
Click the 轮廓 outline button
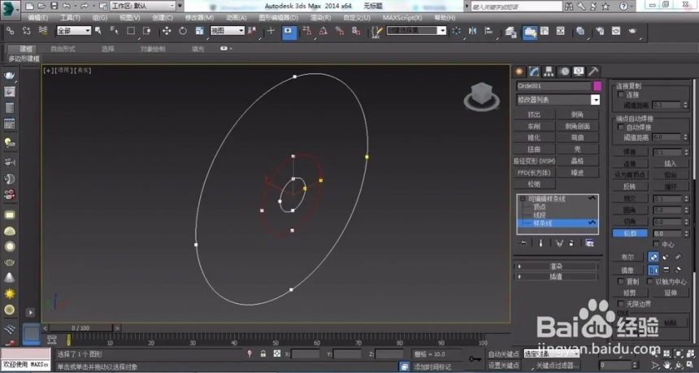(x=630, y=233)
